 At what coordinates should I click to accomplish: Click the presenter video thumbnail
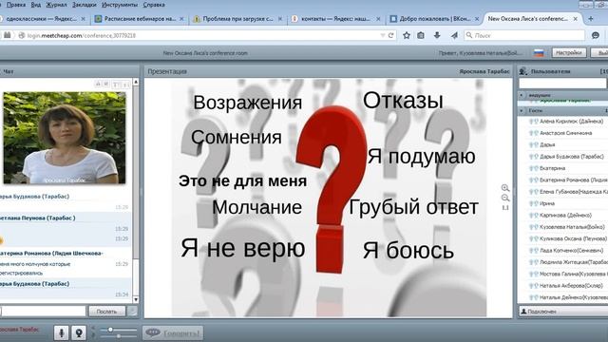(x=65, y=138)
